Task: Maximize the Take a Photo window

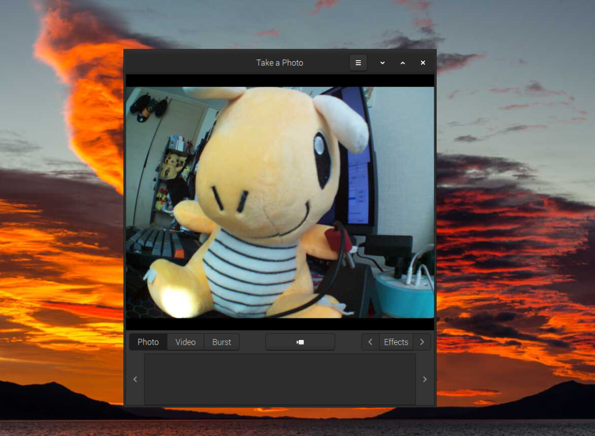Action: pos(403,63)
